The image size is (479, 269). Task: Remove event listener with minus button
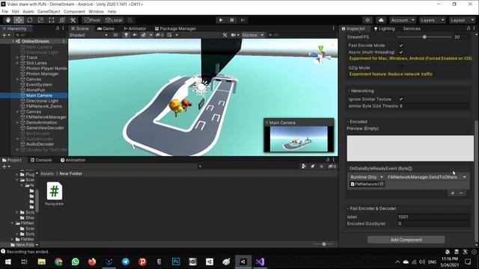(x=461, y=193)
